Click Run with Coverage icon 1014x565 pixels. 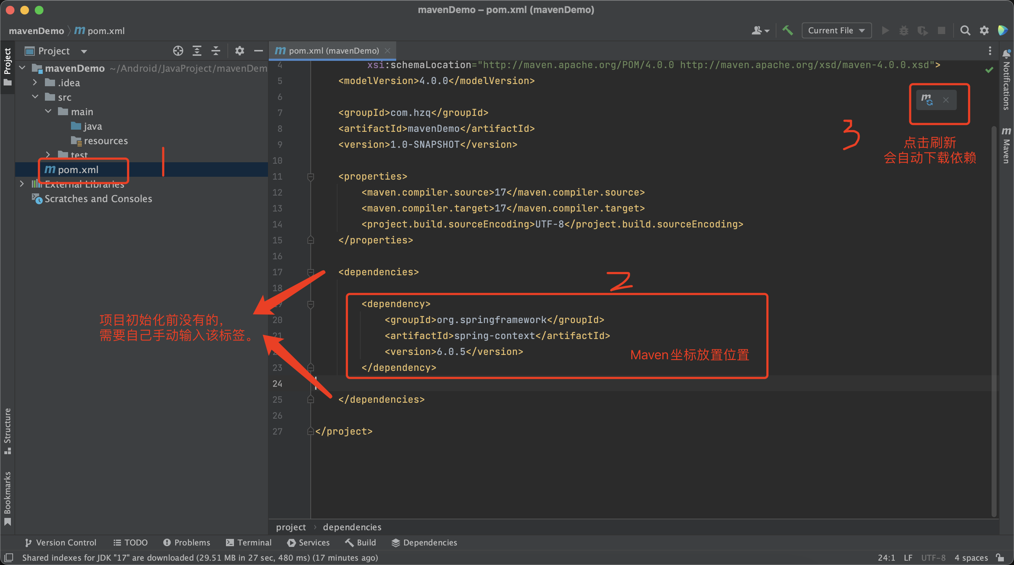[x=922, y=30]
